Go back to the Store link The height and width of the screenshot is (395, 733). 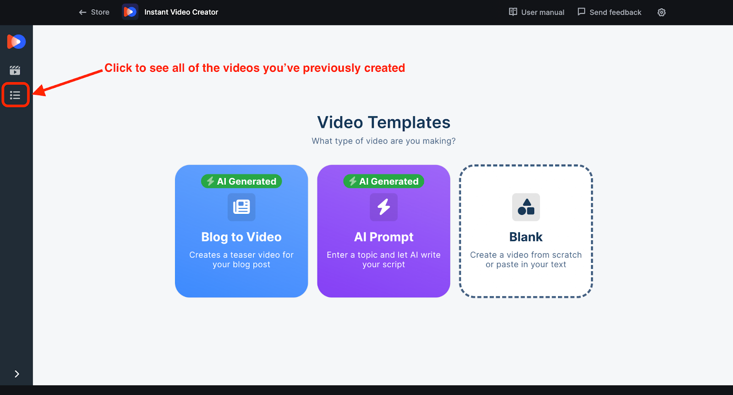click(x=100, y=12)
